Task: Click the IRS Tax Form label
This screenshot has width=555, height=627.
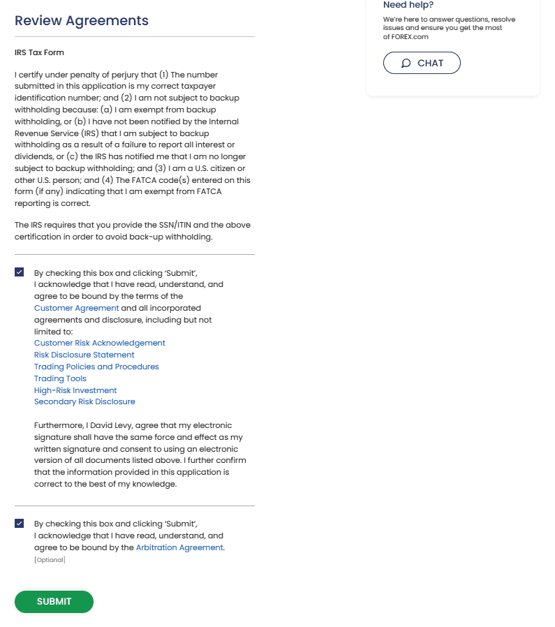Action: [39, 52]
